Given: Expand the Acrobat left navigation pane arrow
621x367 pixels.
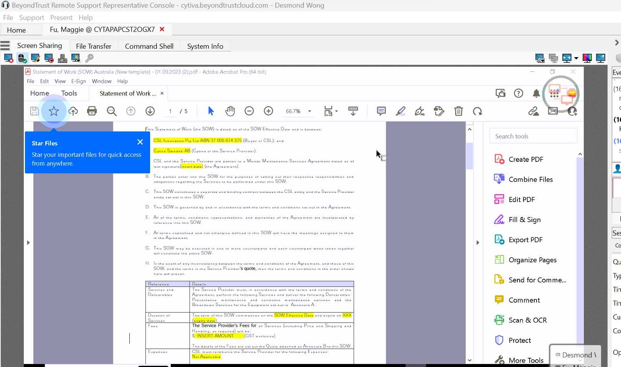Looking at the screenshot, I should tap(28, 242).
